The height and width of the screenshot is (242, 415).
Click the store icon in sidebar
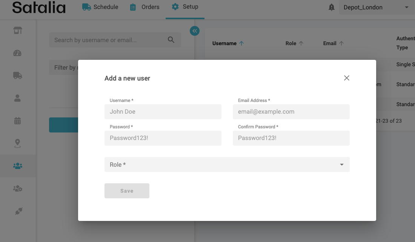(x=18, y=30)
